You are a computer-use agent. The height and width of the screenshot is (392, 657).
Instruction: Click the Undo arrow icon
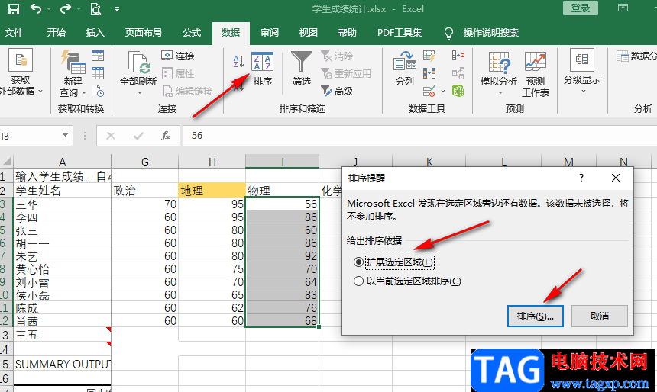[x=36, y=8]
